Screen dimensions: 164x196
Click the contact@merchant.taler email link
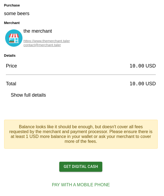tap(42, 45)
